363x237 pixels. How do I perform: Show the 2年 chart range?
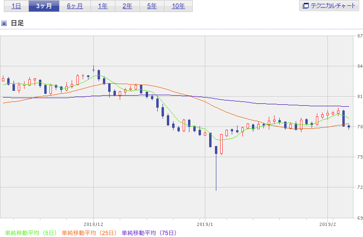coord(127,6)
